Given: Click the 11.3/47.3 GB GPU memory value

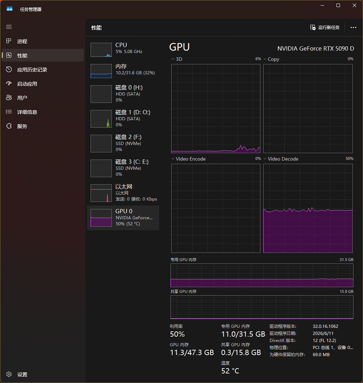Looking at the screenshot, I should point(192,353).
